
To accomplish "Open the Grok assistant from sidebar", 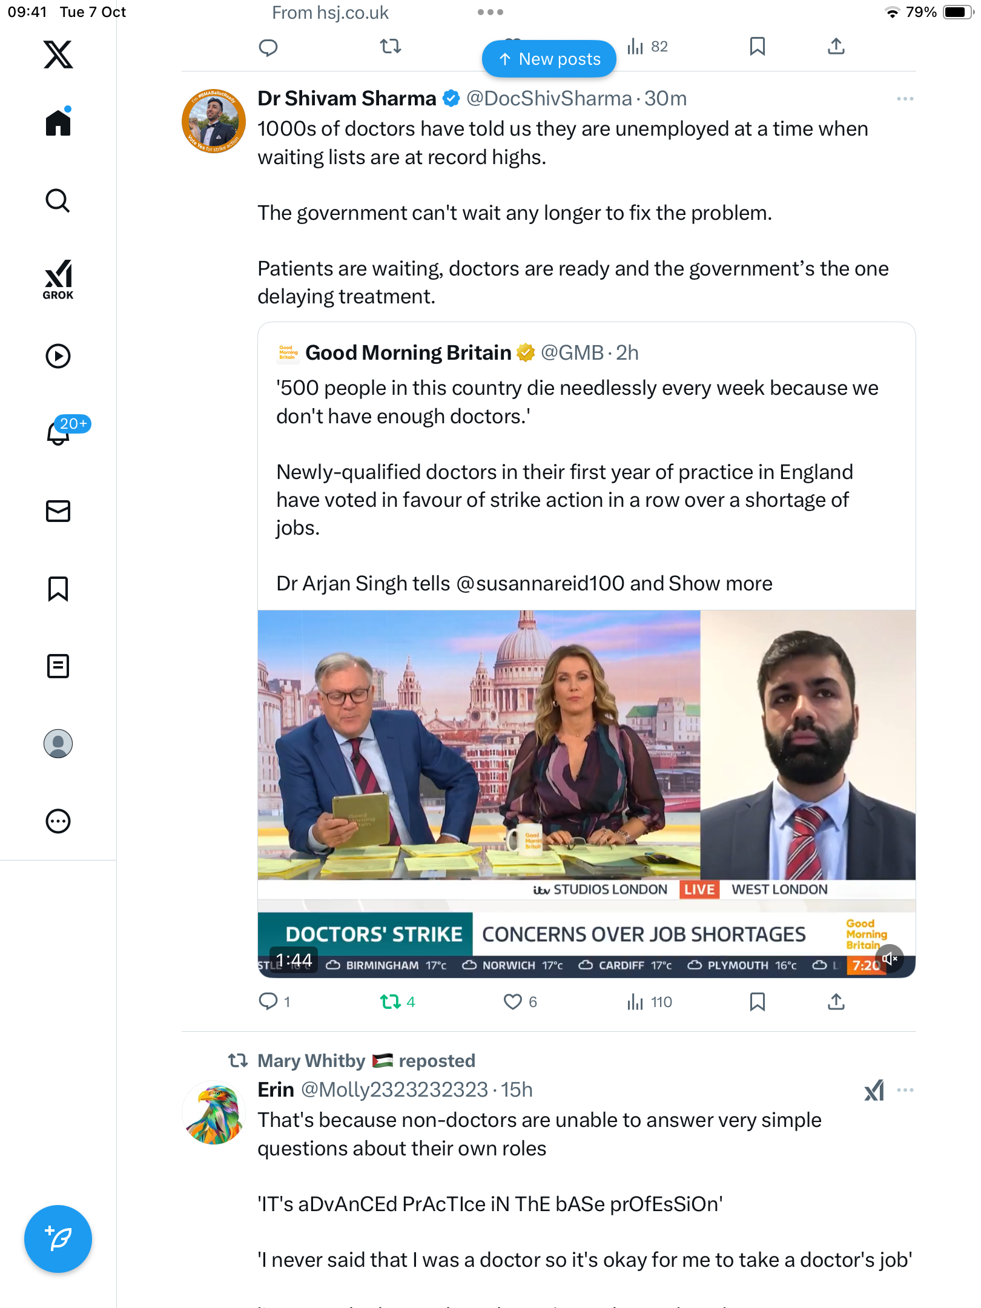I will (x=58, y=279).
